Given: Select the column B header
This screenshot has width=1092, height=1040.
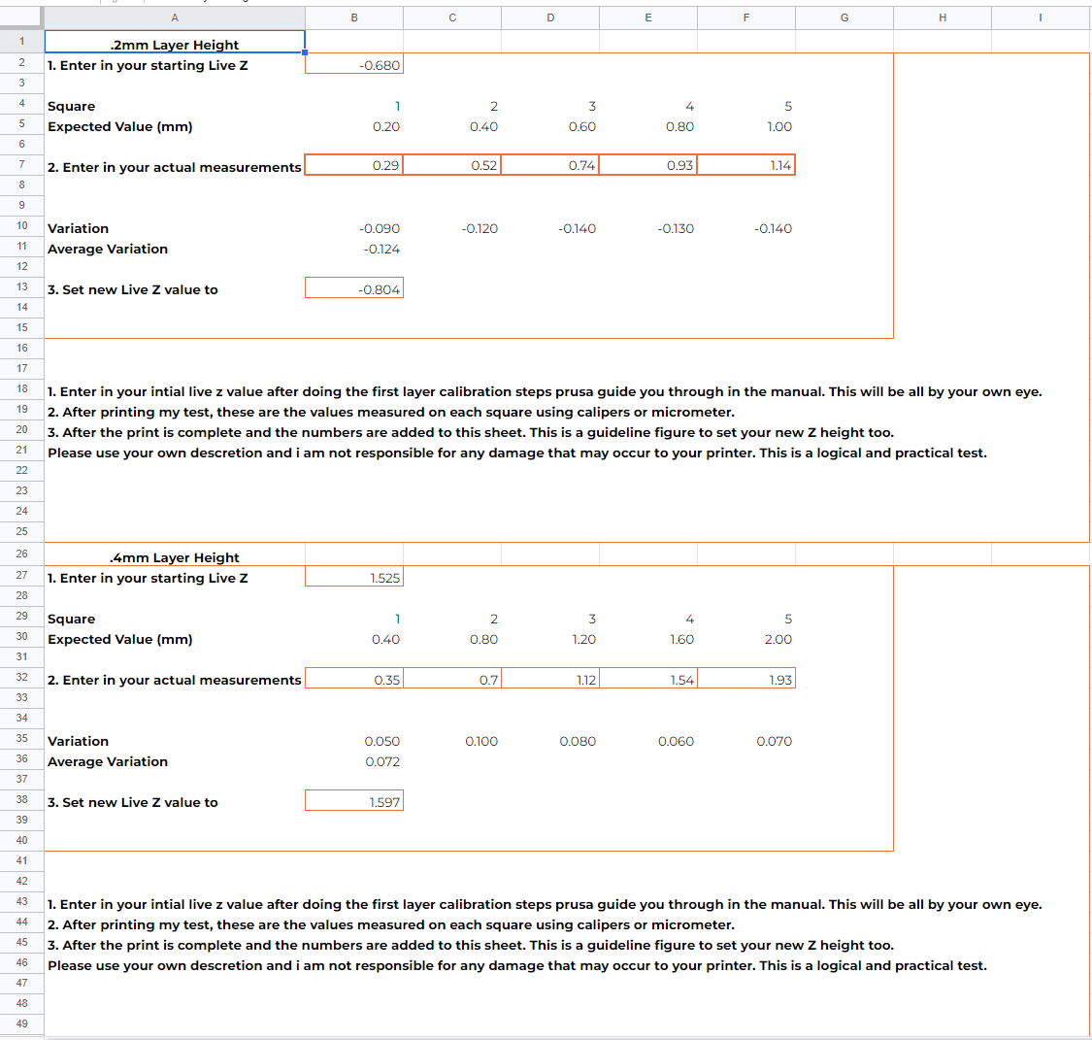Looking at the screenshot, I should pyautogui.click(x=354, y=17).
